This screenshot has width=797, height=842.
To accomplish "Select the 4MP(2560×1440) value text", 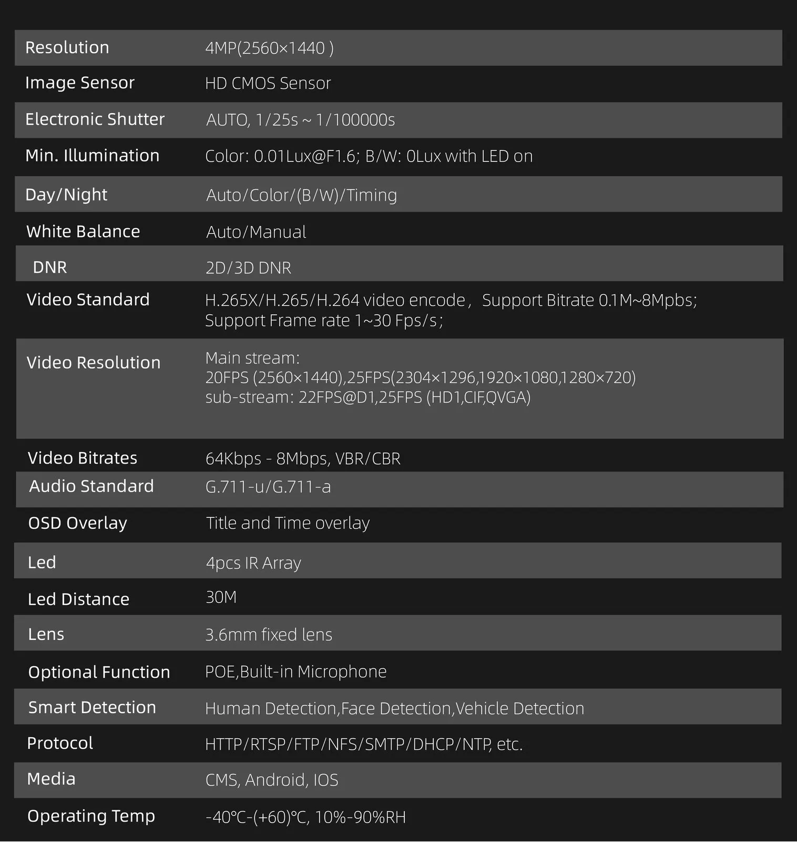I will [x=269, y=48].
